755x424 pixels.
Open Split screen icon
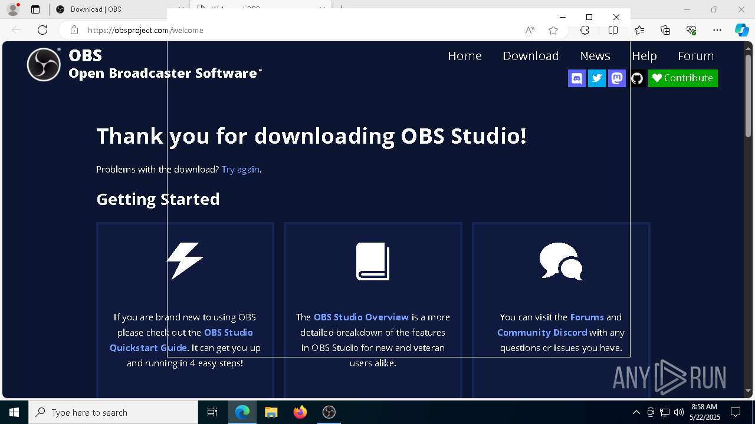(613, 30)
